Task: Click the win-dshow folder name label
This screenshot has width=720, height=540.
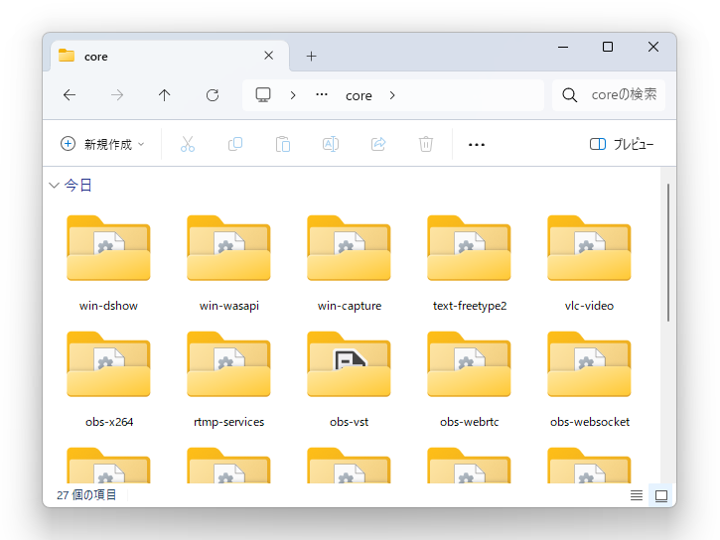Action: (108, 306)
